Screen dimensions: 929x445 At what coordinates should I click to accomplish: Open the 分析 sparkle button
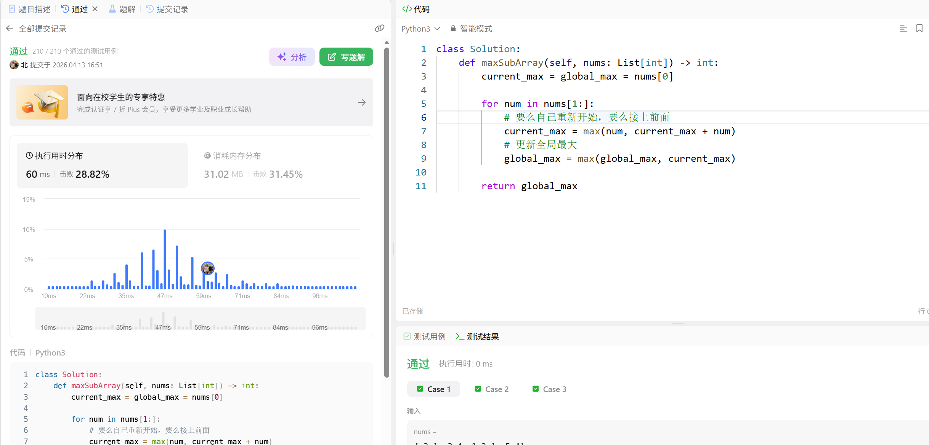[x=292, y=57]
